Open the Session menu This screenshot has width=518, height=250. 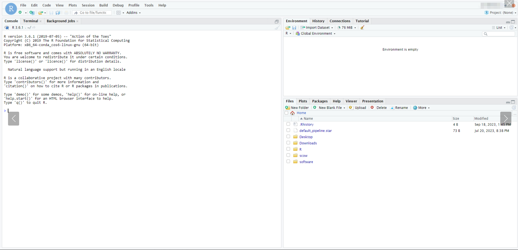click(x=88, y=5)
